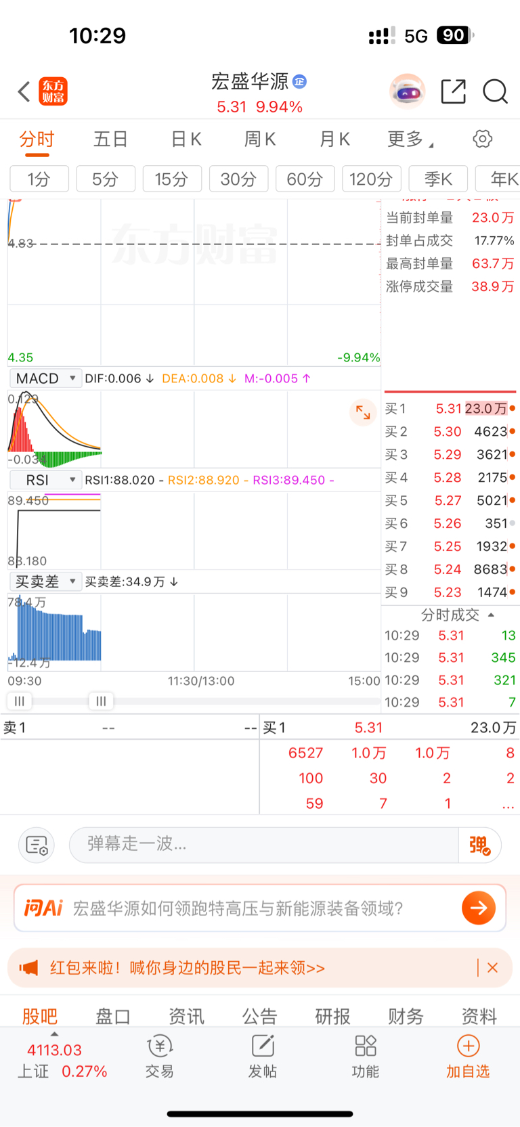Switch to 月K tab
The image size is (520, 1127).
click(334, 139)
